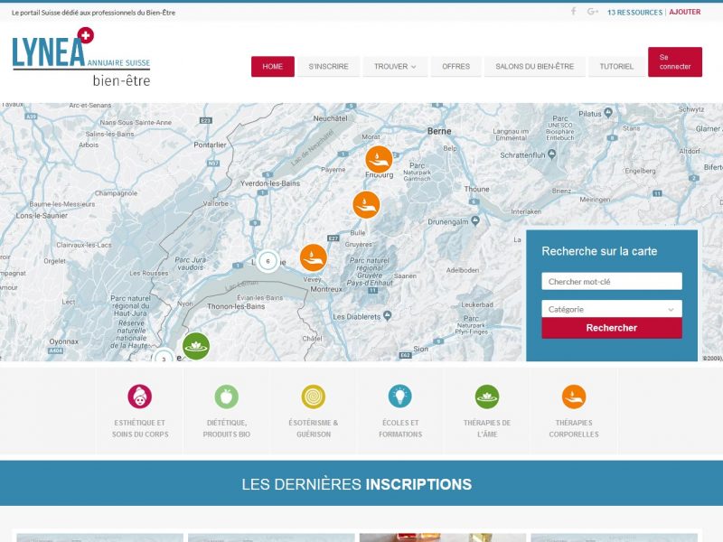Open the Offres menu item
Image resolution: width=723 pixels, height=542 pixels.
[455, 66]
